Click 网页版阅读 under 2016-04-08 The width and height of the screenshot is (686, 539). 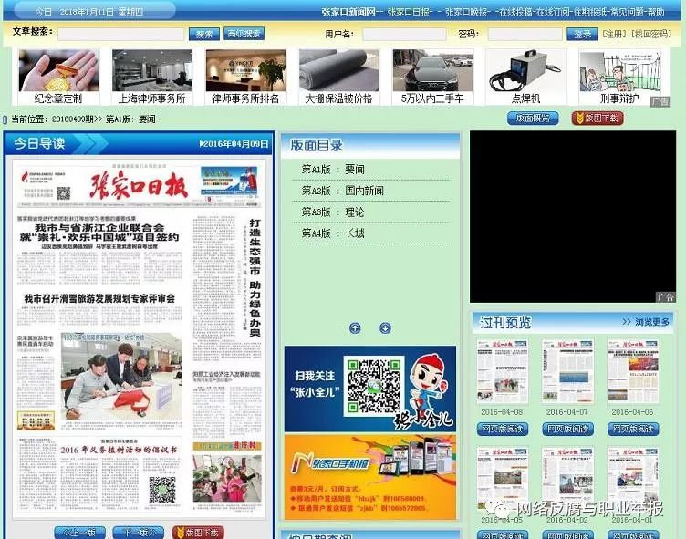click(503, 430)
